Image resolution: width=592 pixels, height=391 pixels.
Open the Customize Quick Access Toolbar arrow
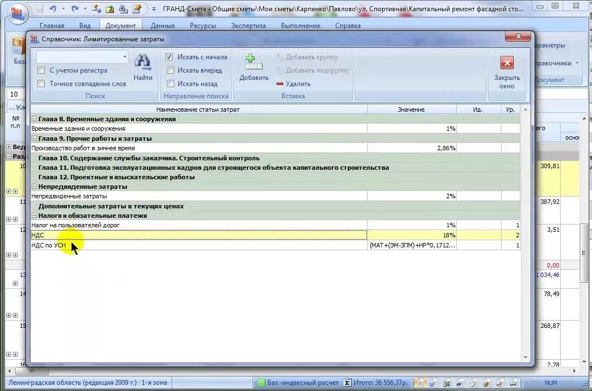click(x=154, y=9)
